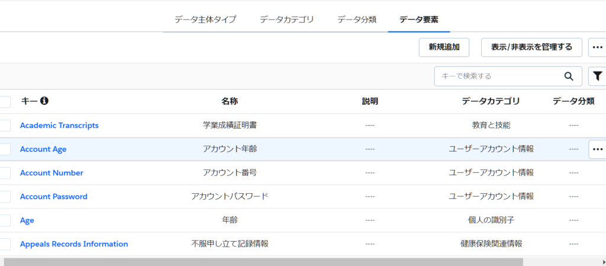Open the Account Age row actions menu
This screenshot has height=266, width=606.
(597, 149)
